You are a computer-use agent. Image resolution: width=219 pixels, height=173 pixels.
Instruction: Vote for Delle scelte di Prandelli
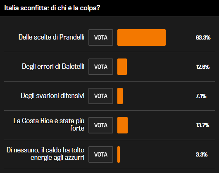[x=101, y=37]
